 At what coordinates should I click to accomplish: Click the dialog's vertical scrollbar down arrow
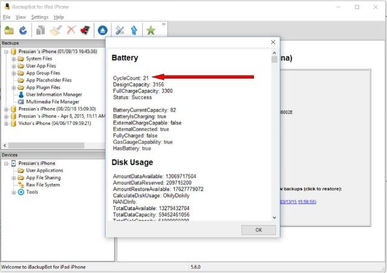coord(275,217)
